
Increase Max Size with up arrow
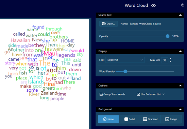[x=171, y=59]
